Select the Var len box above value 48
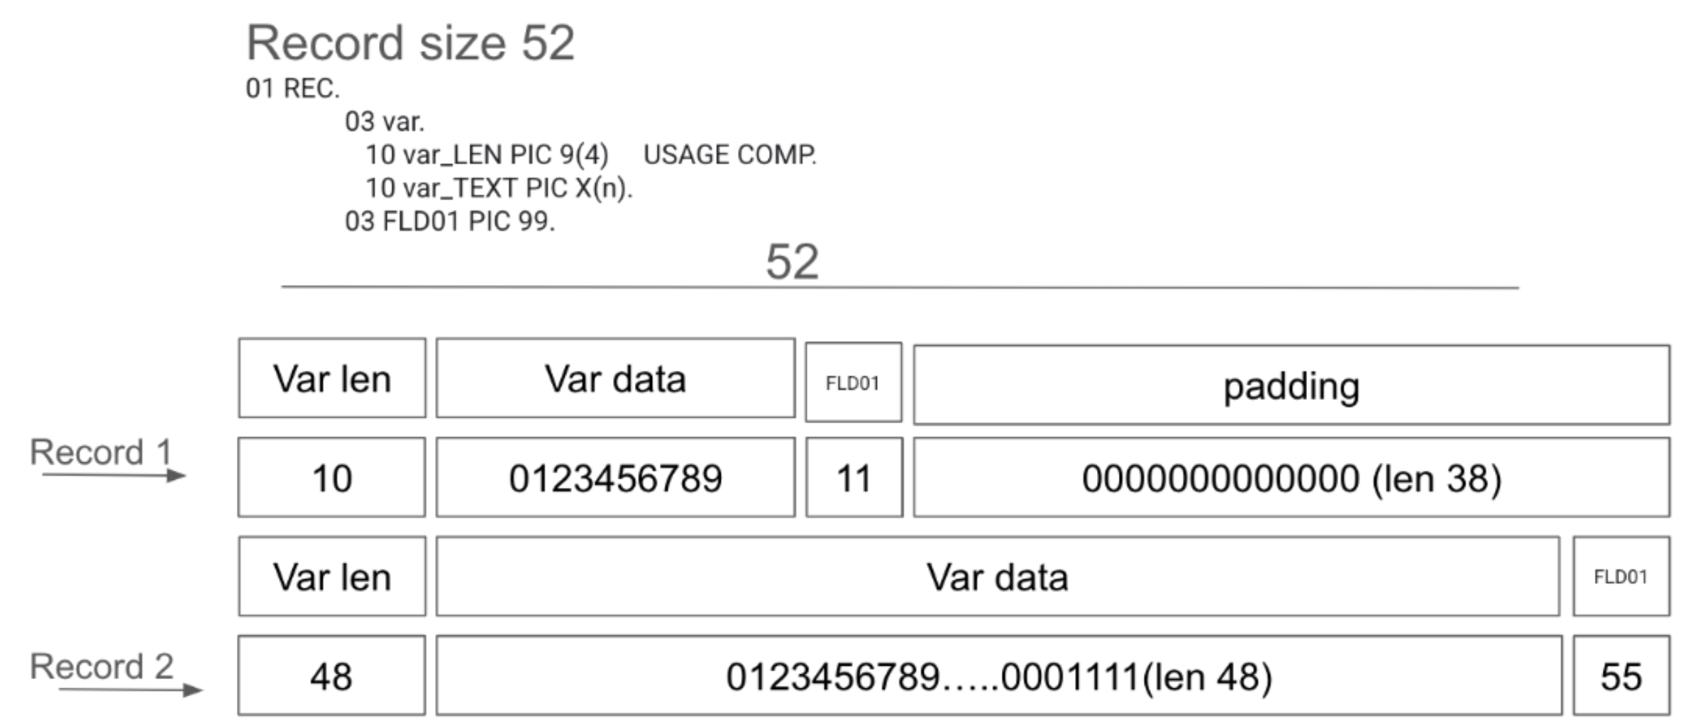This screenshot has width=1683, height=726. 332,576
